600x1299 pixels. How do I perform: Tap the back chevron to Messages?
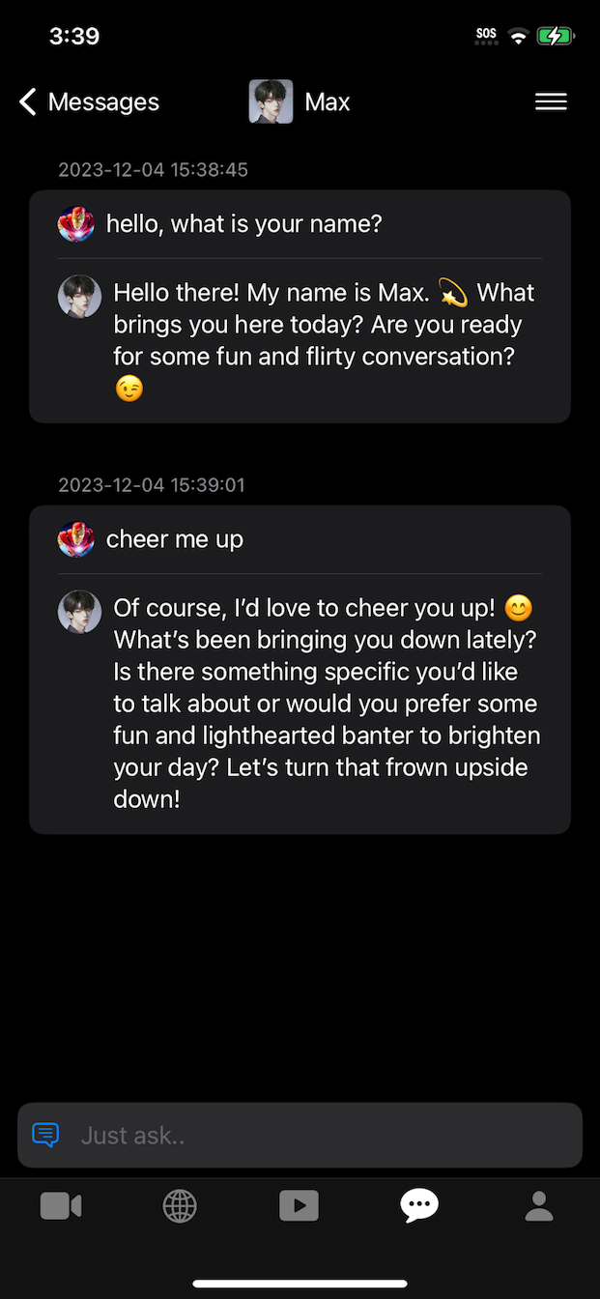click(28, 101)
